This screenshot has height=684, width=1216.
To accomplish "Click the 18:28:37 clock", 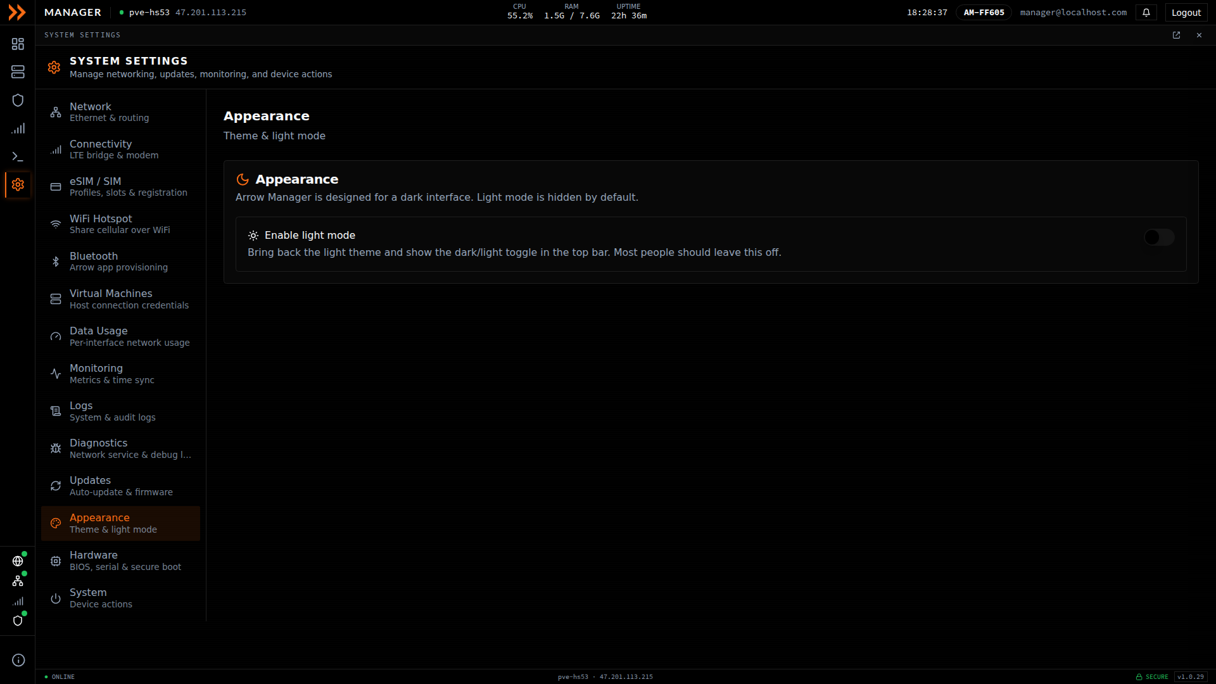I will tap(927, 13).
